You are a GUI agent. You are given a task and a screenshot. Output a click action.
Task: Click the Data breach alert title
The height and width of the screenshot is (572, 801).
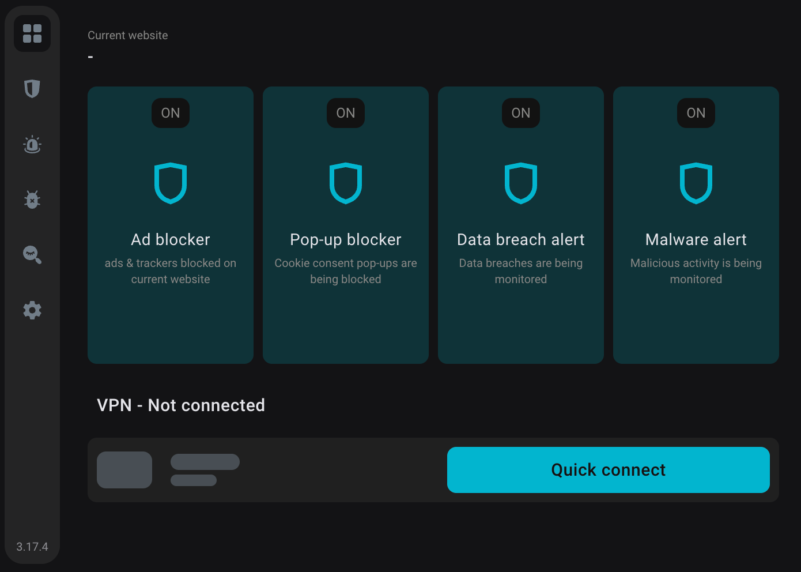pos(521,240)
